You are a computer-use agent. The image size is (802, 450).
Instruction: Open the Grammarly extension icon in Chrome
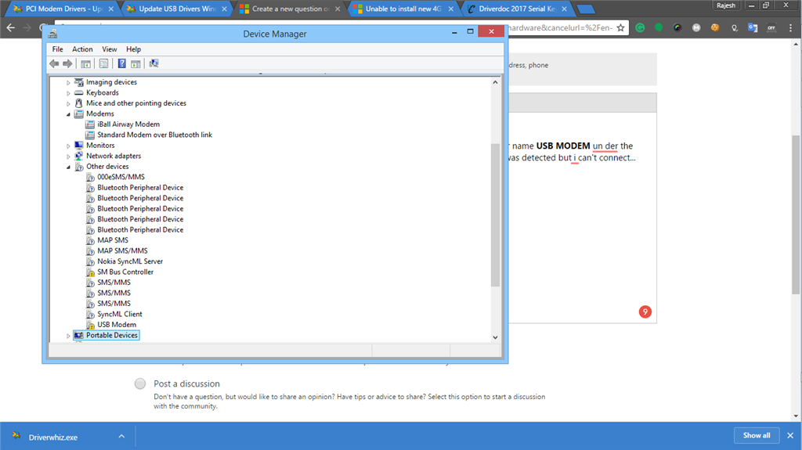pos(640,27)
